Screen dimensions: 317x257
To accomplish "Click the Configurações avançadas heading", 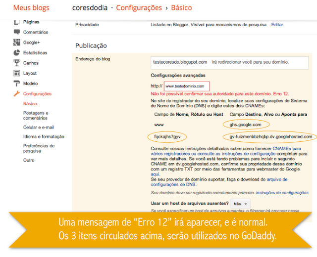I will [x=178, y=75].
